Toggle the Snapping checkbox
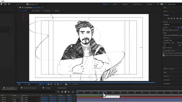Image resolution: width=182 pixels, height=102 pixels. [28, 4]
